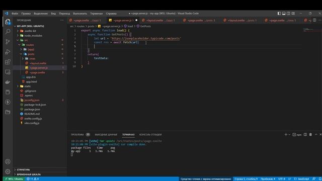Screen dimensions: 322x181
Task: Open the Source Control view
Action: [8, 42]
